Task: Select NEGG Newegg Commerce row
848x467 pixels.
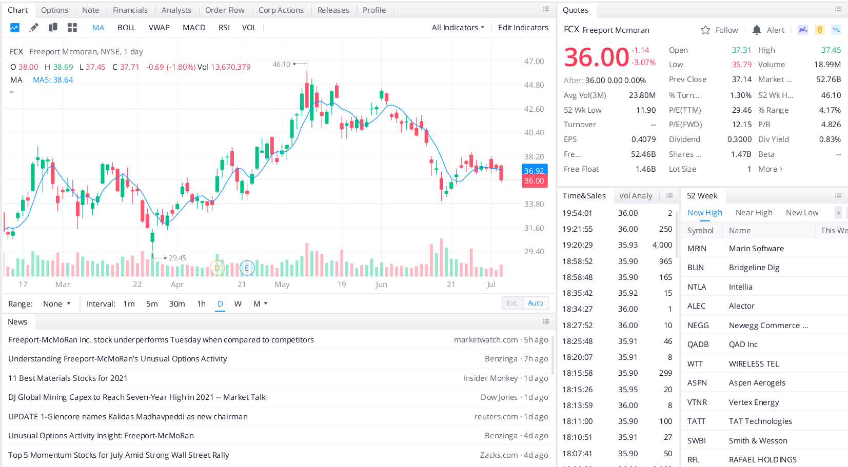Action: pos(764,326)
